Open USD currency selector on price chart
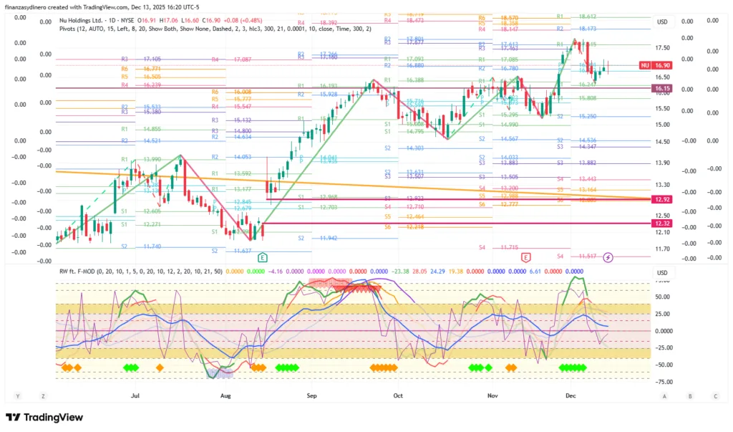The image size is (733, 432). point(662,22)
